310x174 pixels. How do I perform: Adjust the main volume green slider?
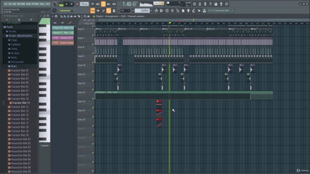[x=66, y=11]
